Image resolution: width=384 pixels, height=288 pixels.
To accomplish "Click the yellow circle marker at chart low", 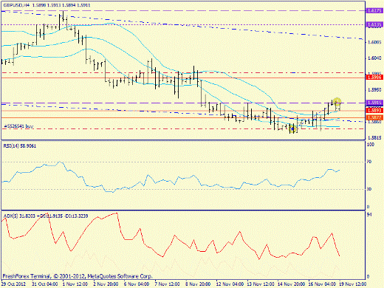I will (x=292, y=128).
